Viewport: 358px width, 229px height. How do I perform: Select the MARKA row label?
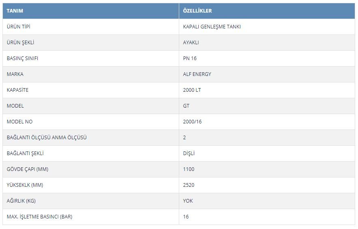(x=15, y=74)
